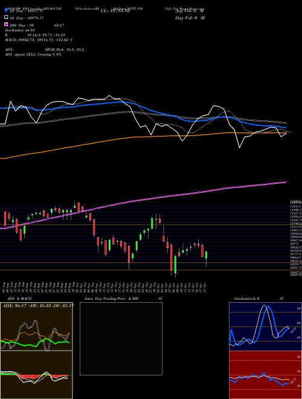This screenshot has height=399, width=302.
Task: Click the 'ADX: (MGR) 36.6, 16.3, 35.2' line
Action: point(44,50)
